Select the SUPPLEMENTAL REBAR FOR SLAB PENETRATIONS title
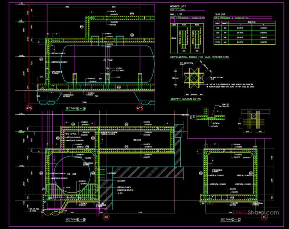 199,57
